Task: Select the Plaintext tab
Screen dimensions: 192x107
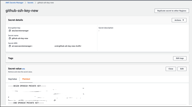Action: [x=26, y=79]
